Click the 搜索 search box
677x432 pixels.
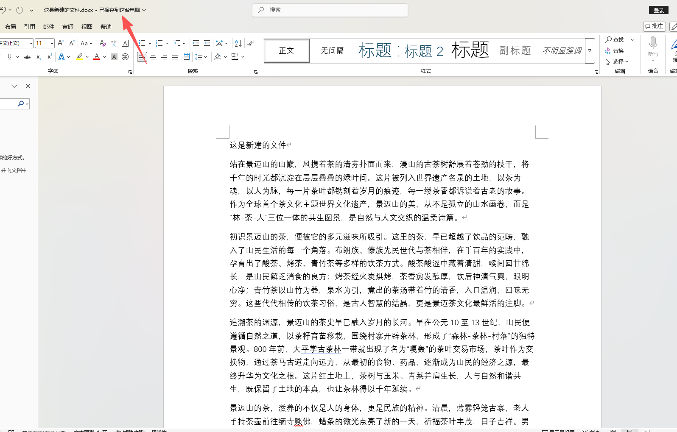point(330,10)
